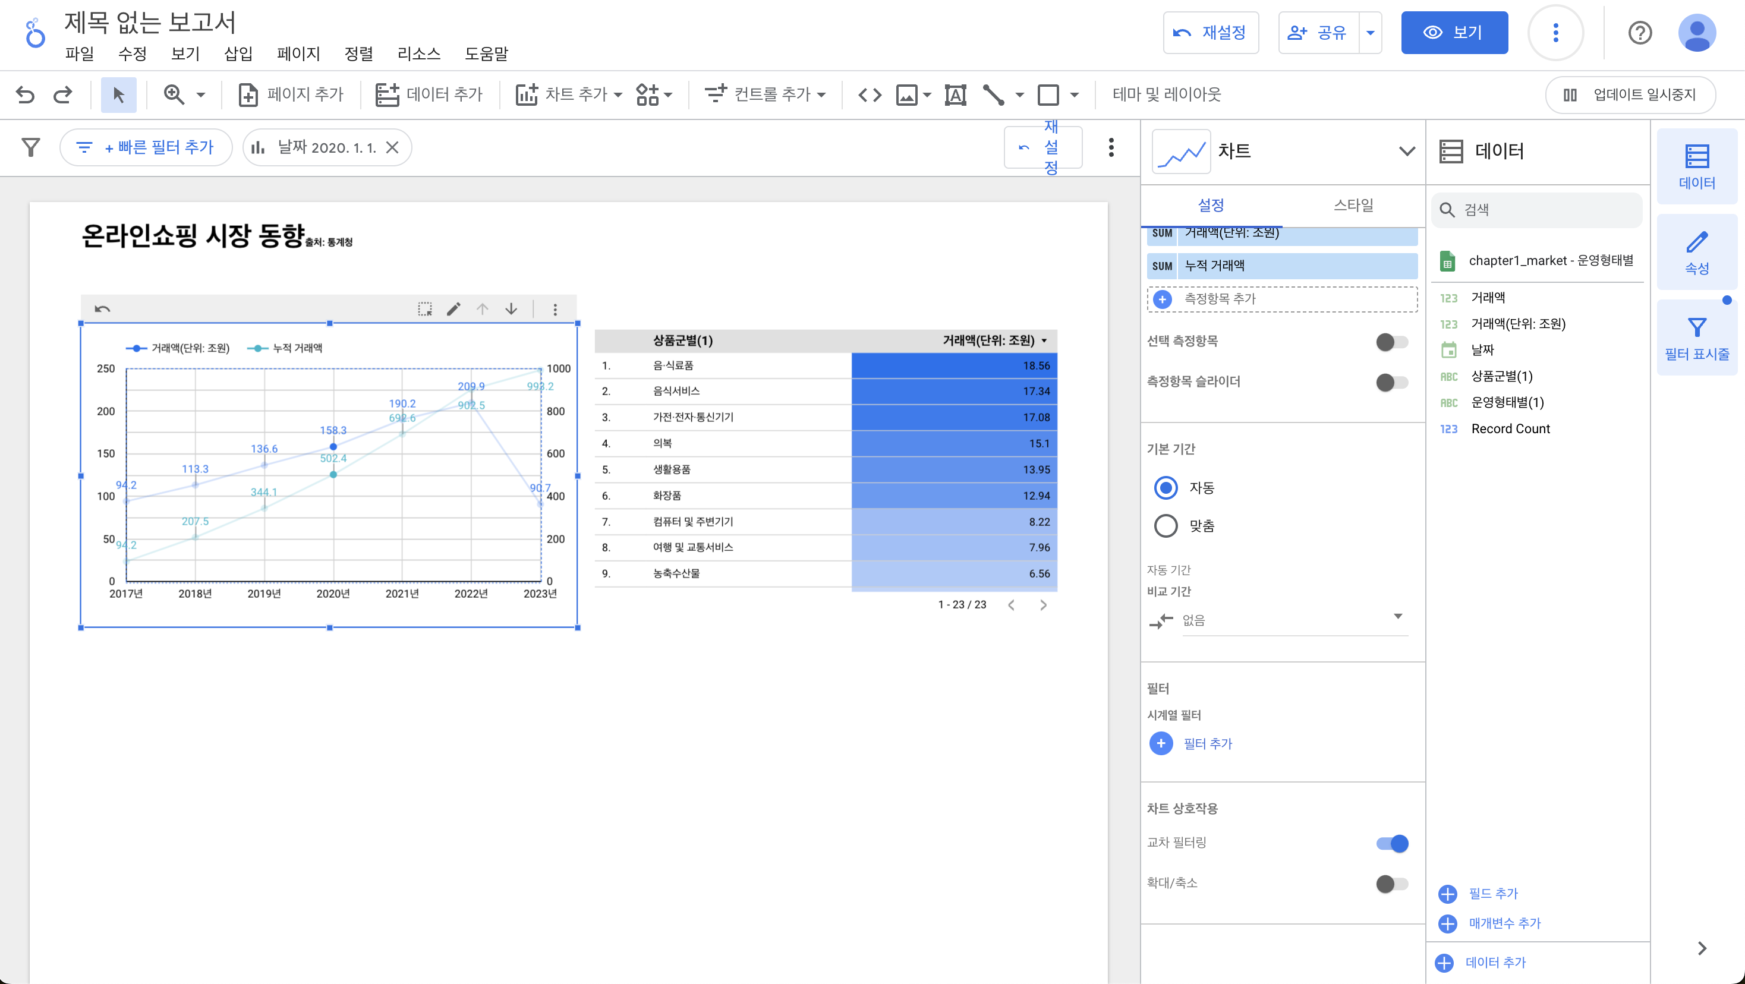The height and width of the screenshot is (984, 1745).
Task: Open the chart's three-dot more menu
Action: pyautogui.click(x=555, y=309)
